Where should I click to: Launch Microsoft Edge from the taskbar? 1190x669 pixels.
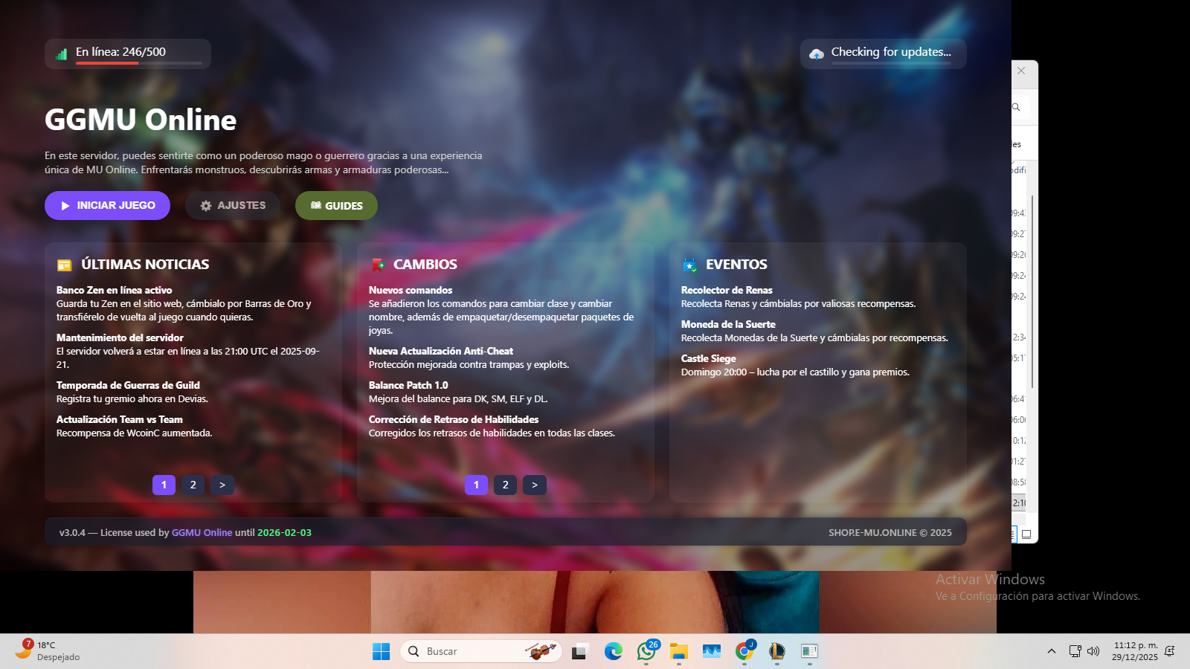[x=613, y=651]
